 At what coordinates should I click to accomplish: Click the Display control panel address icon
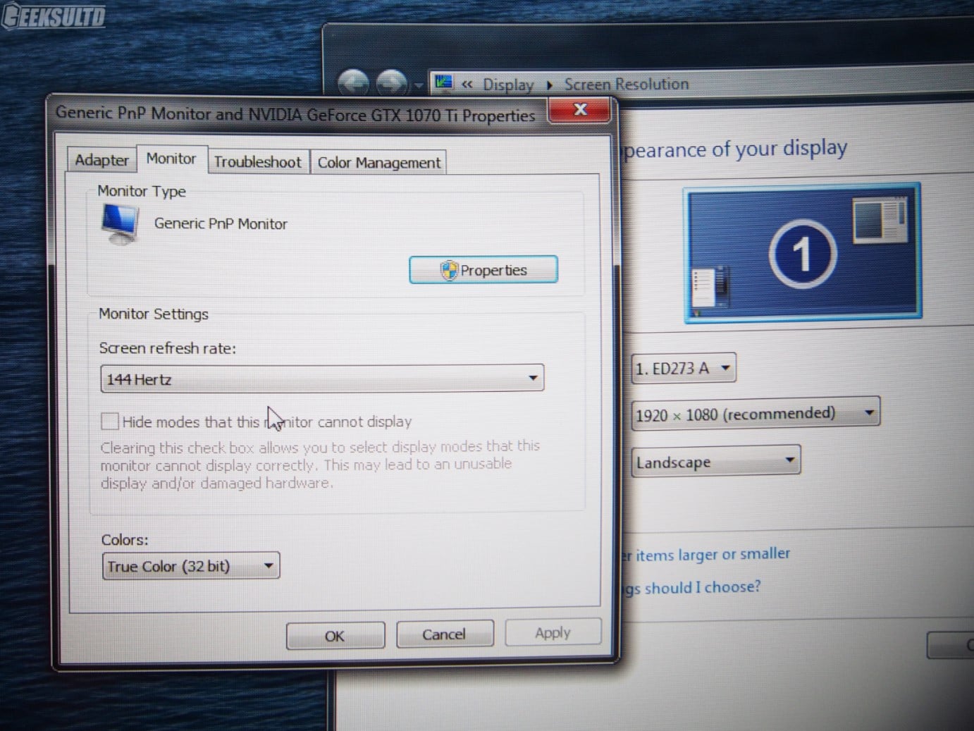point(443,83)
